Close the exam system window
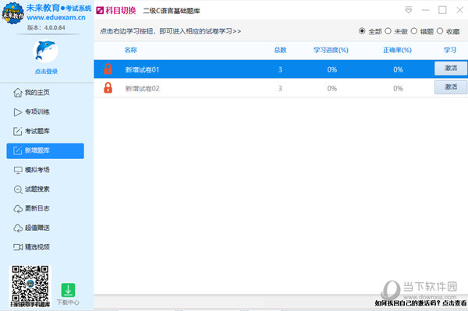Screen dimensions: 468x311 click(x=459, y=10)
